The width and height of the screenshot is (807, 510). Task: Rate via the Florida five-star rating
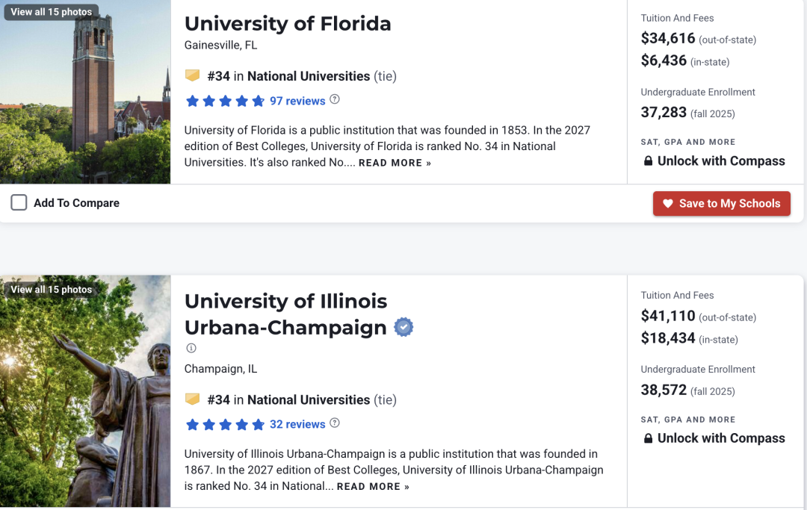226,101
